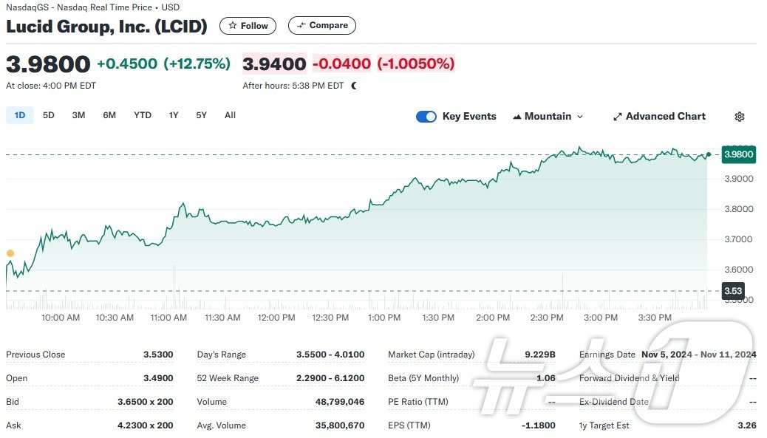
Task: Select the All time range
Action: 230,115
